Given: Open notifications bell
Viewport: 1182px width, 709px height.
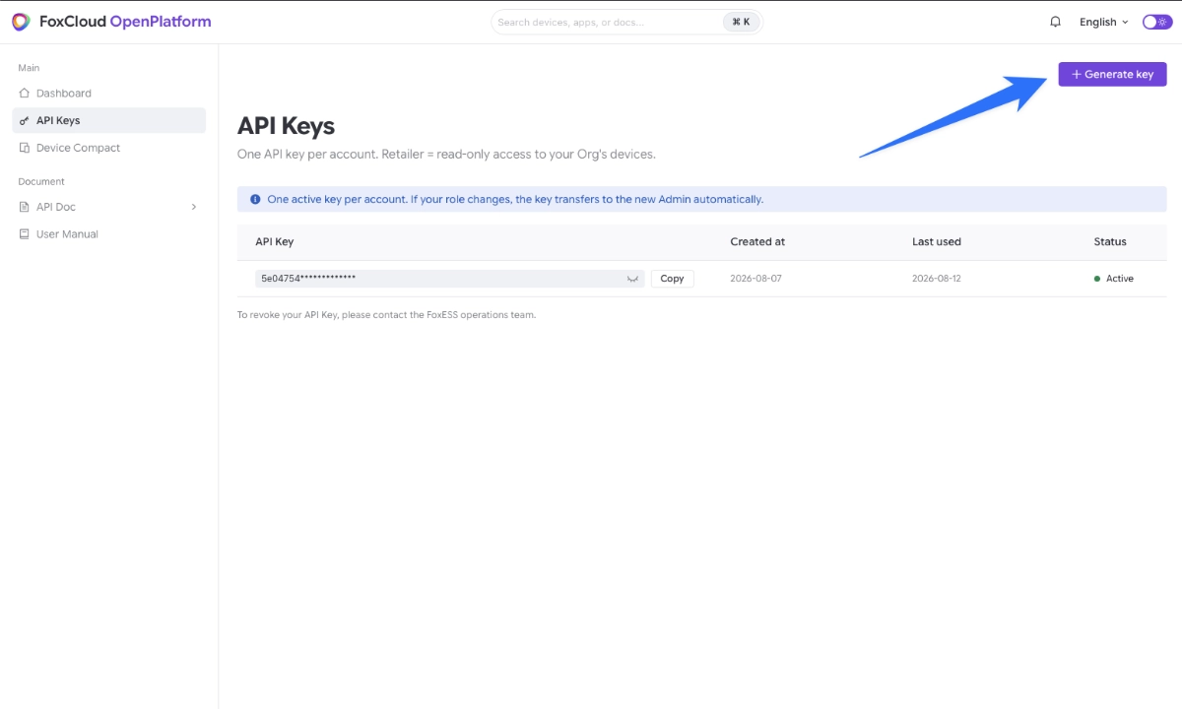Looking at the screenshot, I should click(1056, 22).
